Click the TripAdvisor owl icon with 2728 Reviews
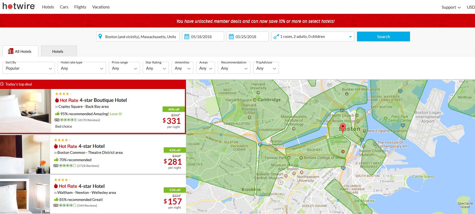The image size is (475, 214). pyautogui.click(x=56, y=166)
